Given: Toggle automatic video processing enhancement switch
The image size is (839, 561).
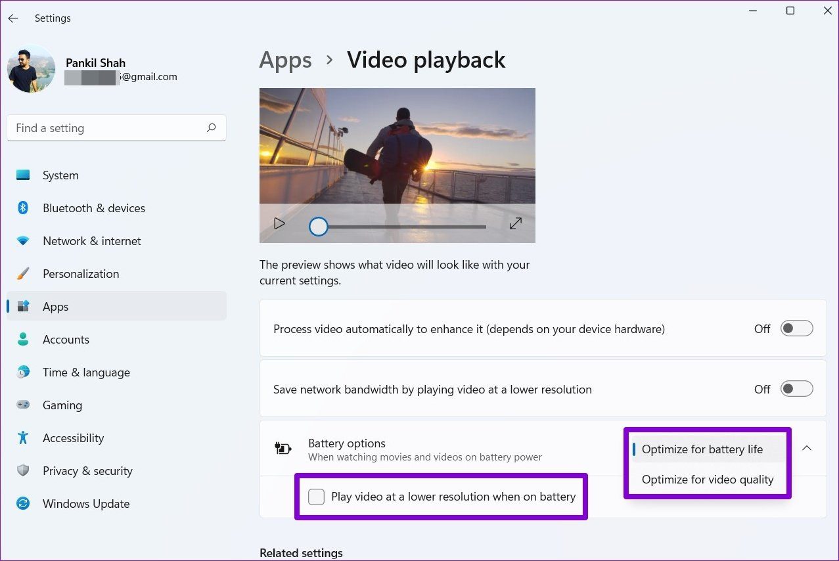Looking at the screenshot, I should (x=796, y=328).
